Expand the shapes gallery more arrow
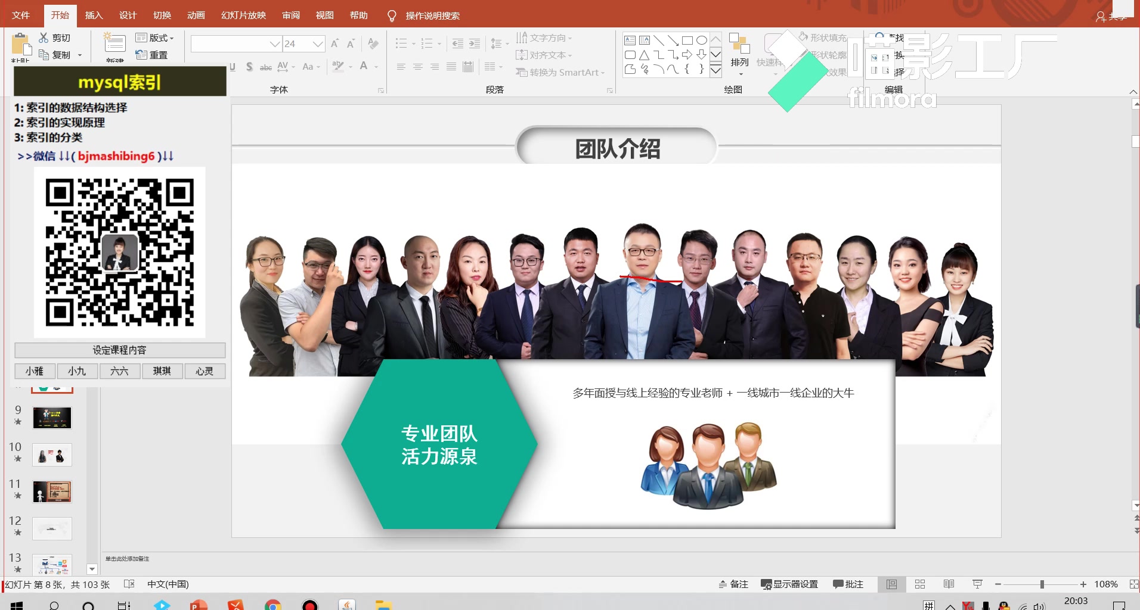Viewport: 1140px width, 610px height. (x=716, y=70)
